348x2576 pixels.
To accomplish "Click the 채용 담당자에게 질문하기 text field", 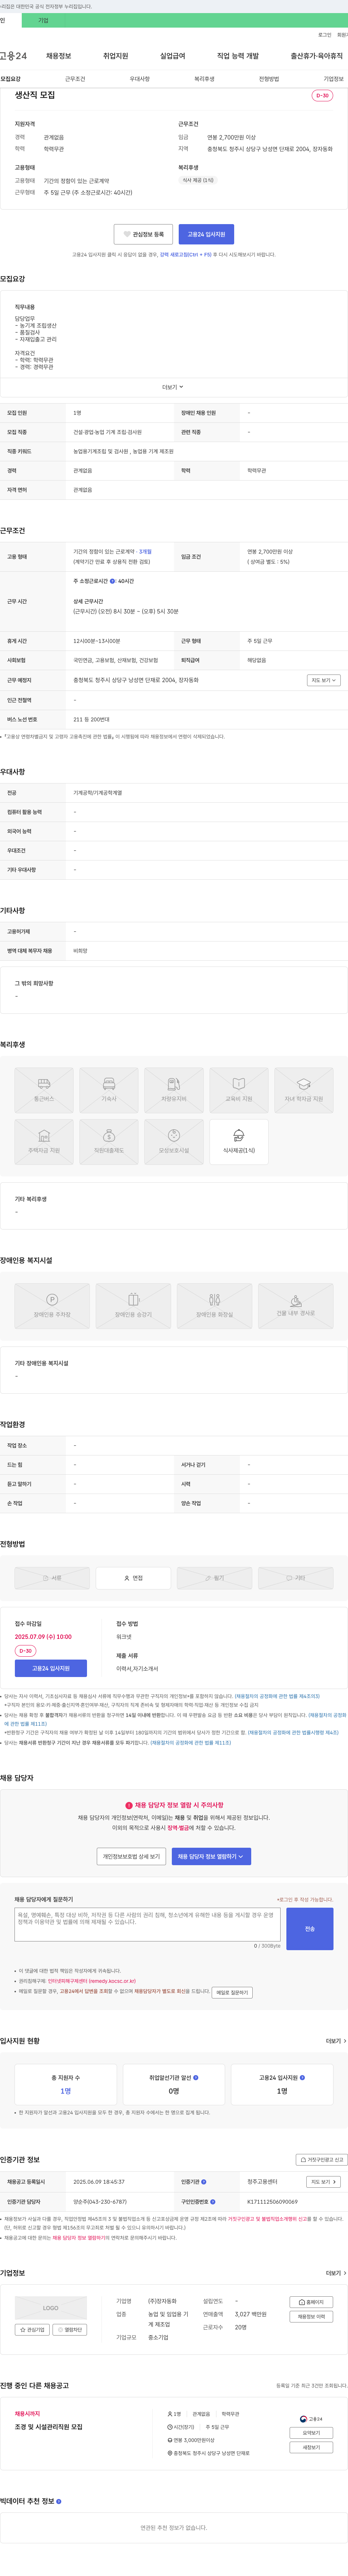I will pyautogui.click(x=148, y=1926).
